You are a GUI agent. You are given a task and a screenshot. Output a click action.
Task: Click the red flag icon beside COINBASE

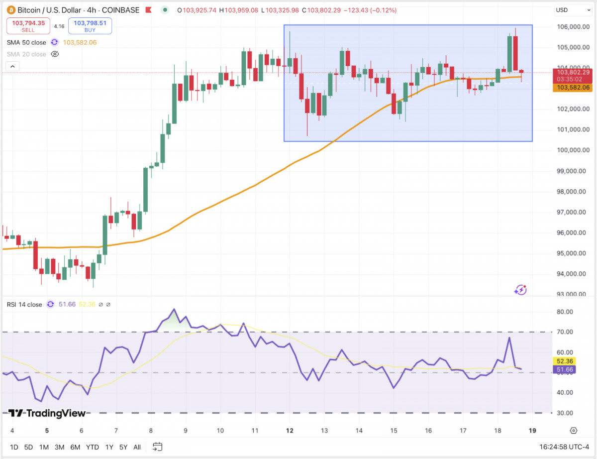click(149, 10)
